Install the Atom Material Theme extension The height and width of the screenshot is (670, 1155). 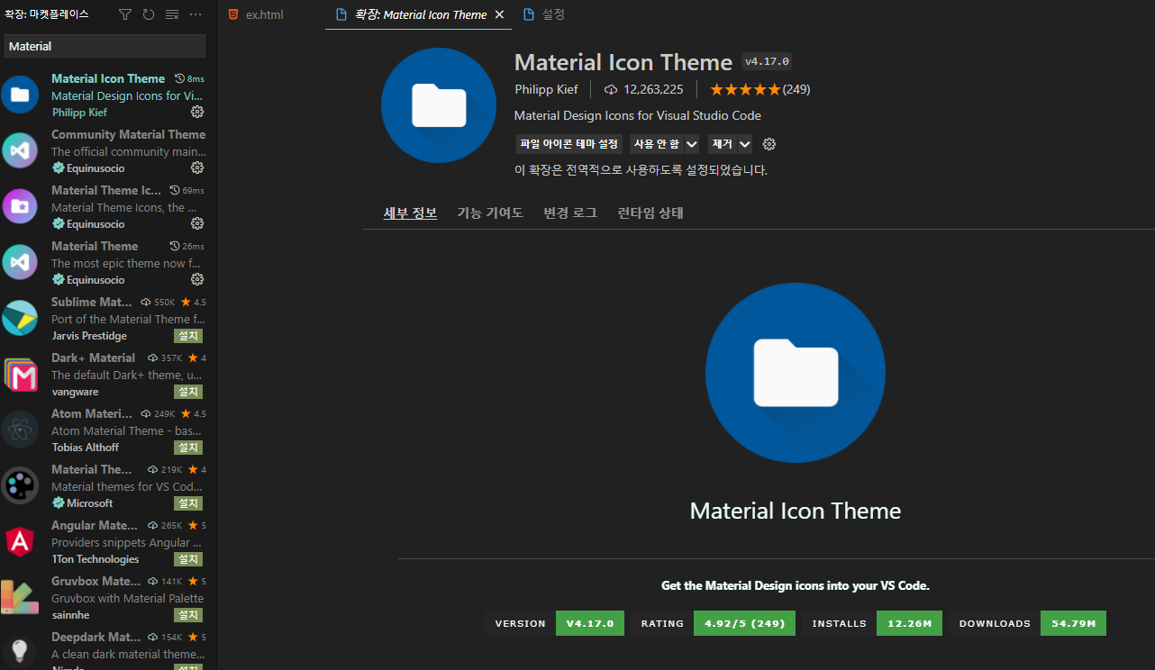pyautogui.click(x=188, y=448)
